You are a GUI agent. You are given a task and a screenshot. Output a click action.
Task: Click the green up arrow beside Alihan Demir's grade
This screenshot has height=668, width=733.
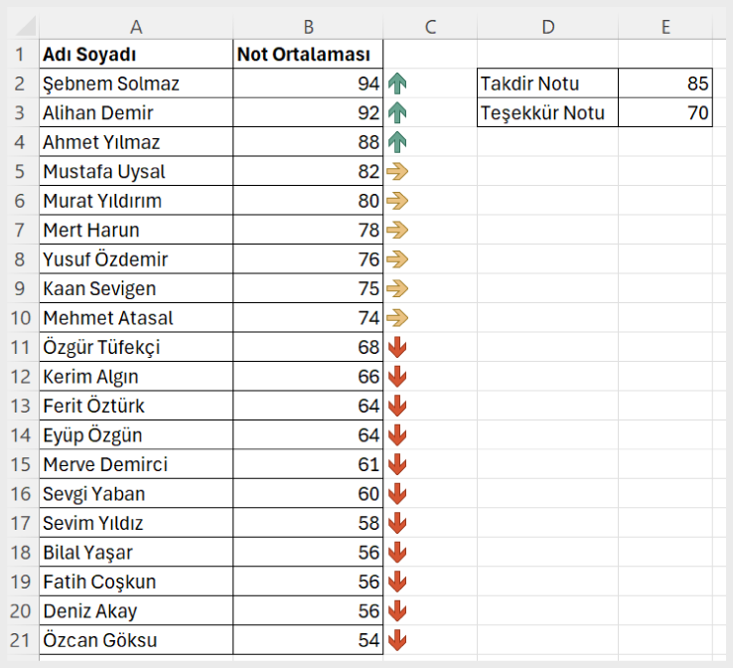[397, 112]
